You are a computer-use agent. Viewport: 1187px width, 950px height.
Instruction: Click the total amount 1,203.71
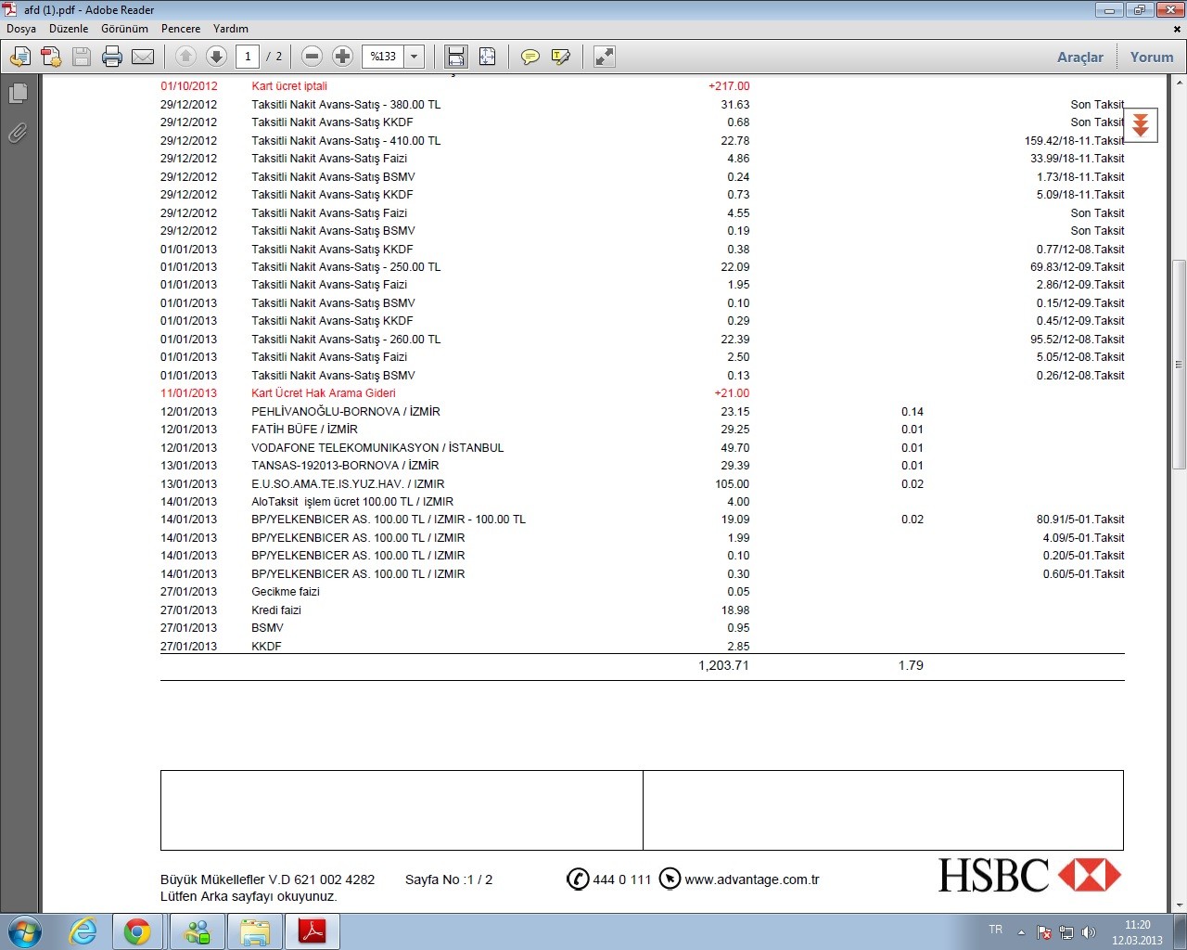723,665
